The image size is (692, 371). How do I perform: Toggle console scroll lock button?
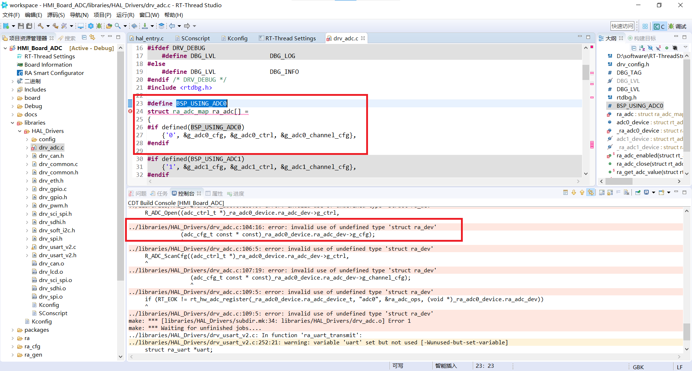coord(610,193)
